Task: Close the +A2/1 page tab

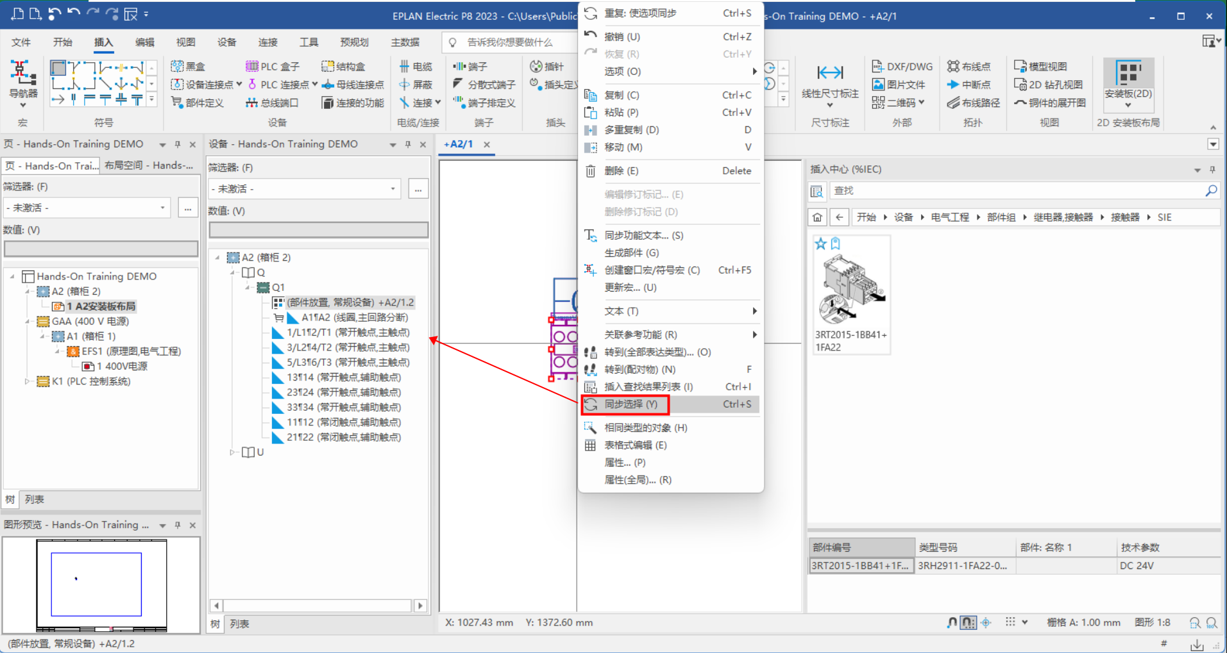Action: 487,145
